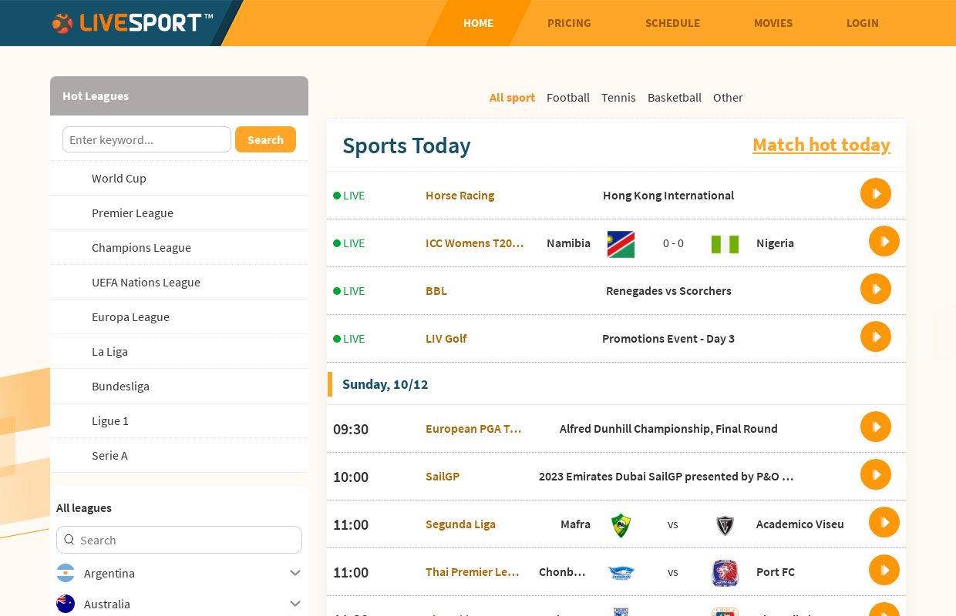Click the magnifier in the All leagues search
This screenshot has width=956, height=616.
69,540
